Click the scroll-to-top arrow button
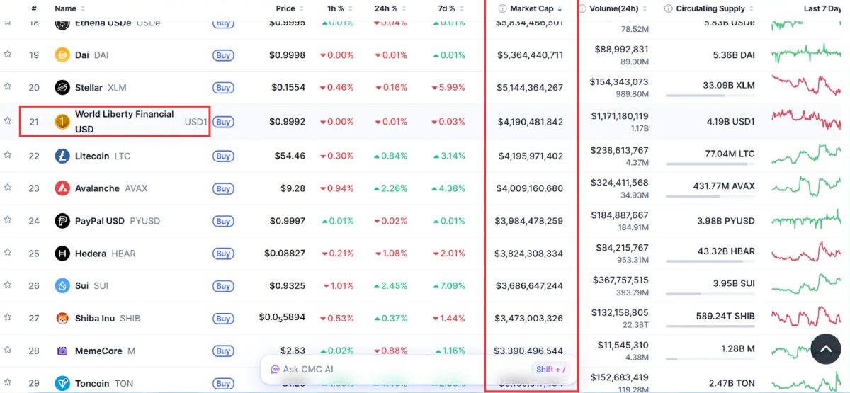 pos(825,348)
